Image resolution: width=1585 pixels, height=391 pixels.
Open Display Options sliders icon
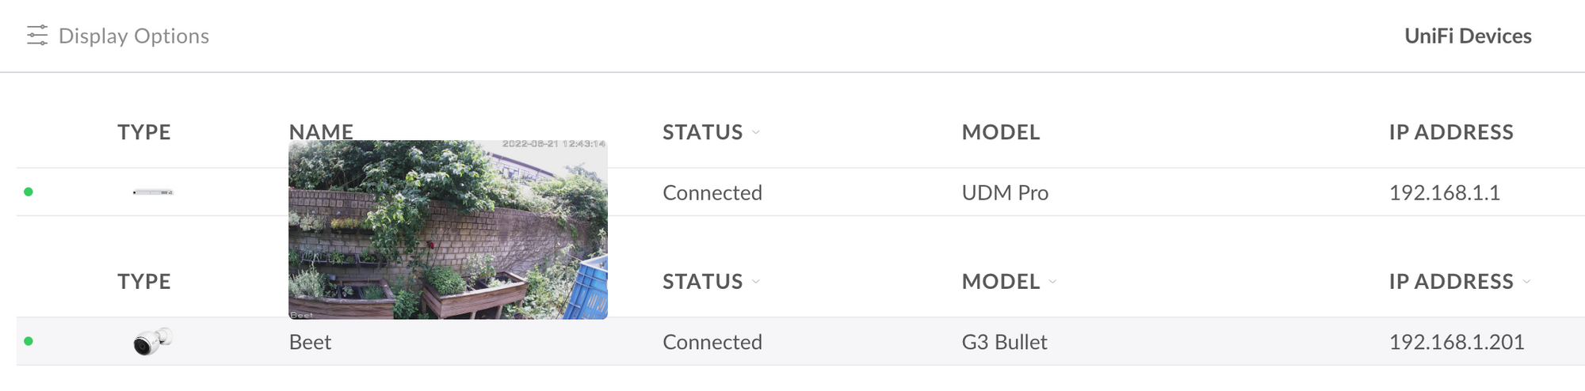point(37,36)
